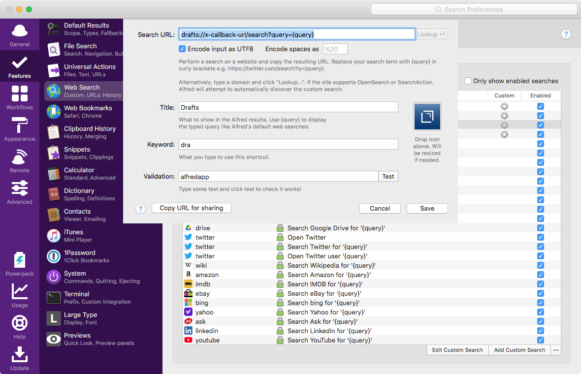Screen dimensions: 581x374
Task: Select Dictionary feature
Action: click(84, 194)
